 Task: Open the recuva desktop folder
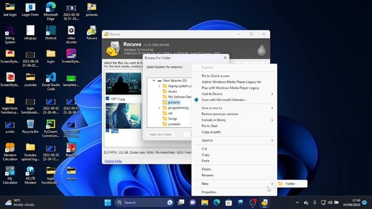(71, 173)
